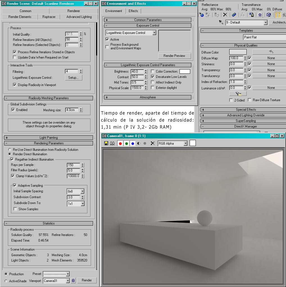Open RGB Alpha channel dropdown

[186, 143]
